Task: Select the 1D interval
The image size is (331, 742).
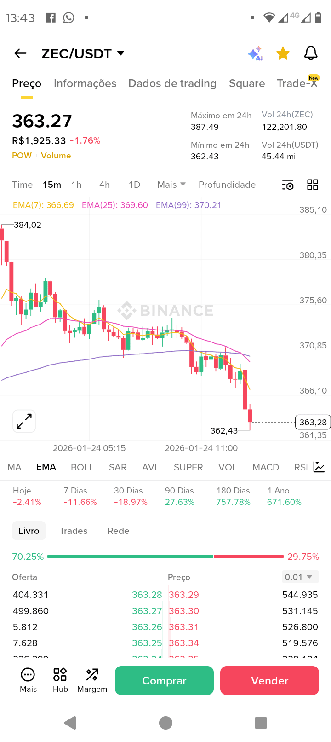Action: [134, 185]
